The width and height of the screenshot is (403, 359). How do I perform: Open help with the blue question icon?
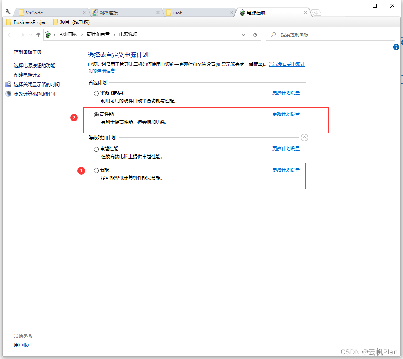(x=396, y=47)
